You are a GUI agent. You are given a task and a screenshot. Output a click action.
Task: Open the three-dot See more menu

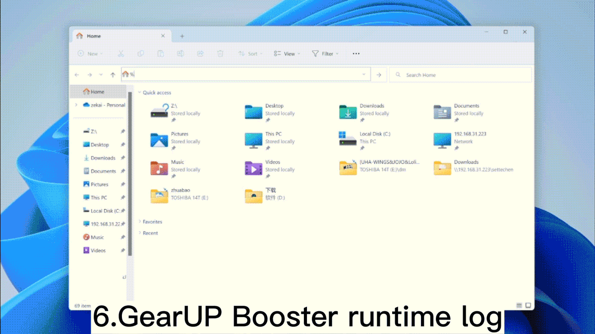(x=356, y=53)
